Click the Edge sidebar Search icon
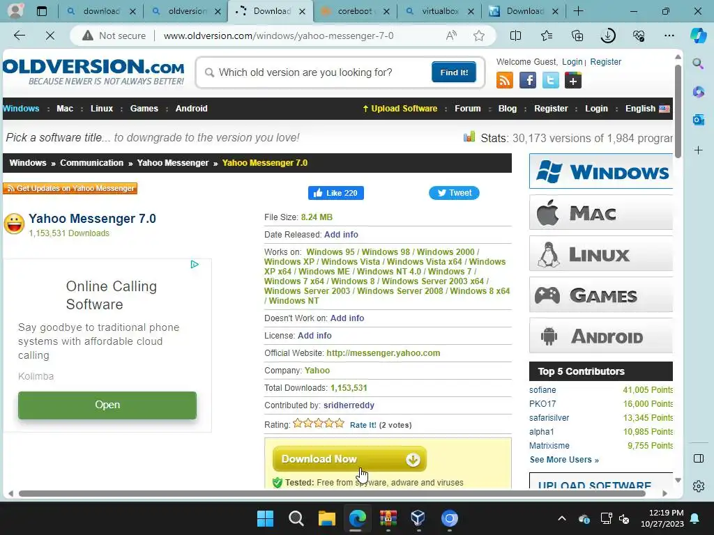Screen dimensions: 714x535 698,63
